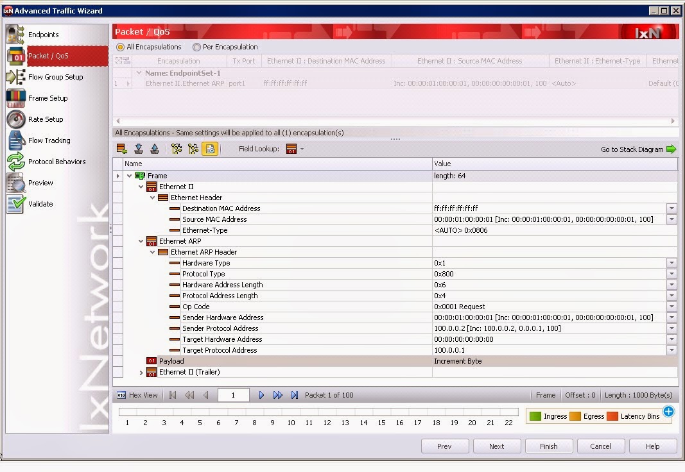Click the packet number input field
The image size is (685, 472).
click(x=233, y=395)
